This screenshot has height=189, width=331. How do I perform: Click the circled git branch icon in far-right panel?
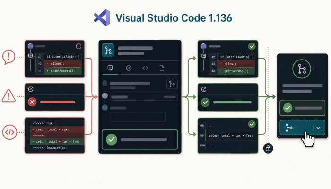[302, 69]
